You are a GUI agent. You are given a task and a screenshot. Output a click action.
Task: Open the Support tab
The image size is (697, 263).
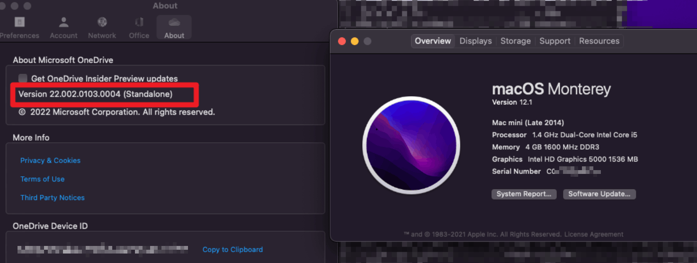[555, 41]
